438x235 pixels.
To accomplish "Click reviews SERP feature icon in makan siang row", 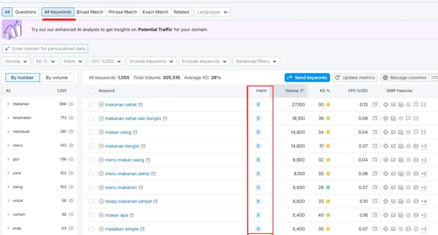I will point(416,132).
